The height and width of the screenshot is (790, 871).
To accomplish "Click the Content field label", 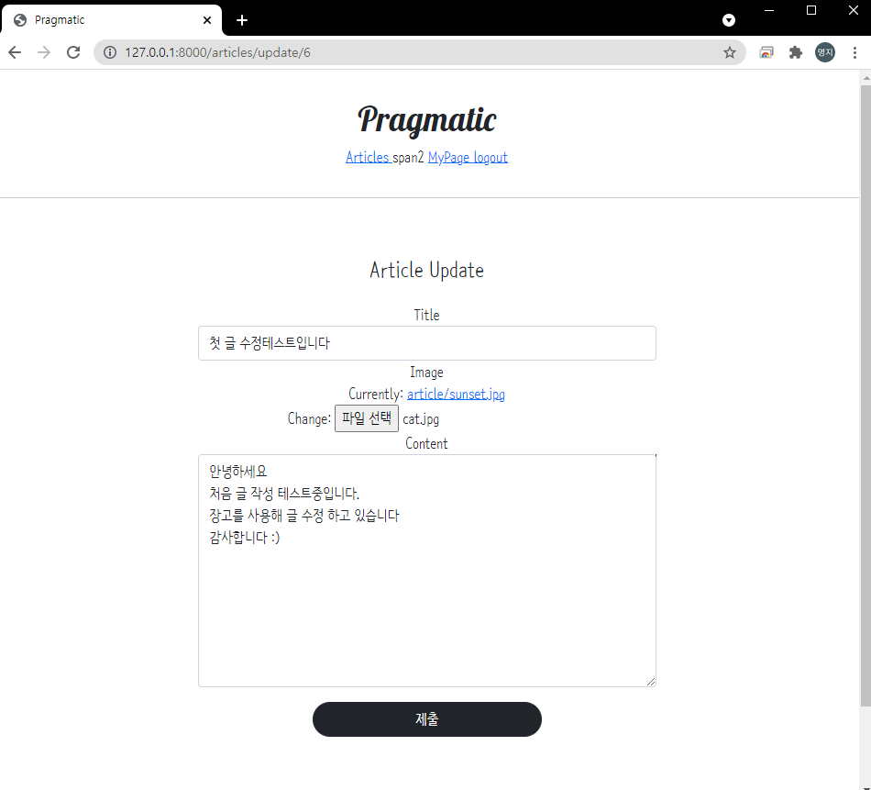I will click(x=426, y=444).
